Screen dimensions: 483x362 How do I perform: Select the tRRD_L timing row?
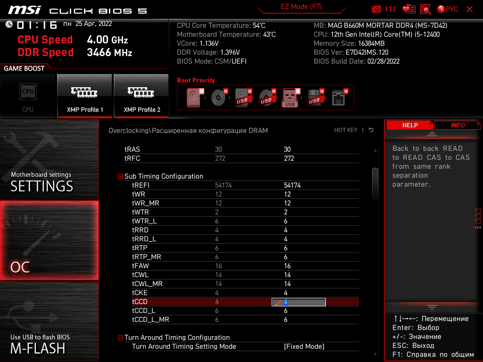[x=245, y=239]
